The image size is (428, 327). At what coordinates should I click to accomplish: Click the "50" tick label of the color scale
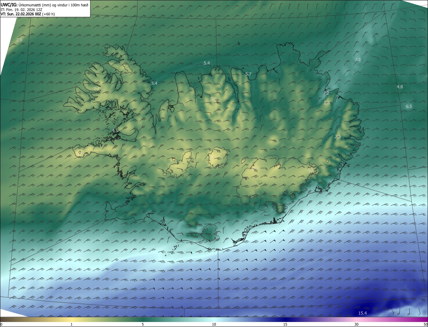(x=425, y=324)
